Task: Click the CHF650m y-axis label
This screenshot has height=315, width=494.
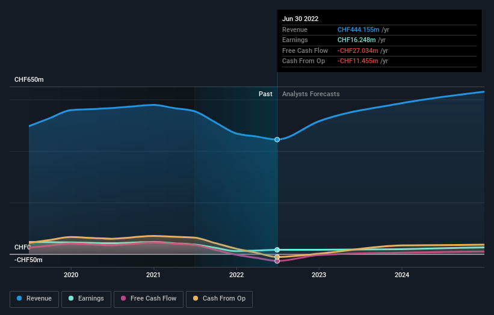Action: (x=29, y=79)
